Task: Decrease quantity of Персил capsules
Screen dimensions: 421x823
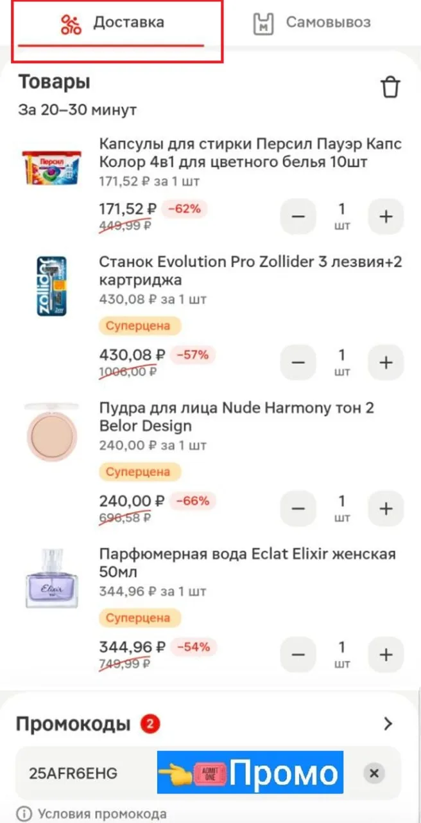Action: (298, 217)
